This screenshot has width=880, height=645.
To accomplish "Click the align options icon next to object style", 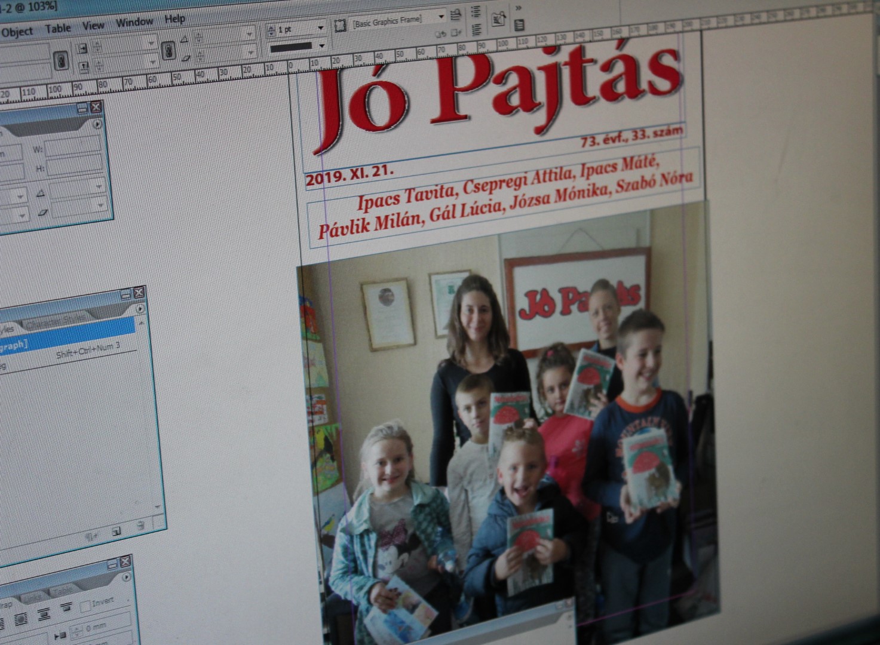I will (x=456, y=14).
